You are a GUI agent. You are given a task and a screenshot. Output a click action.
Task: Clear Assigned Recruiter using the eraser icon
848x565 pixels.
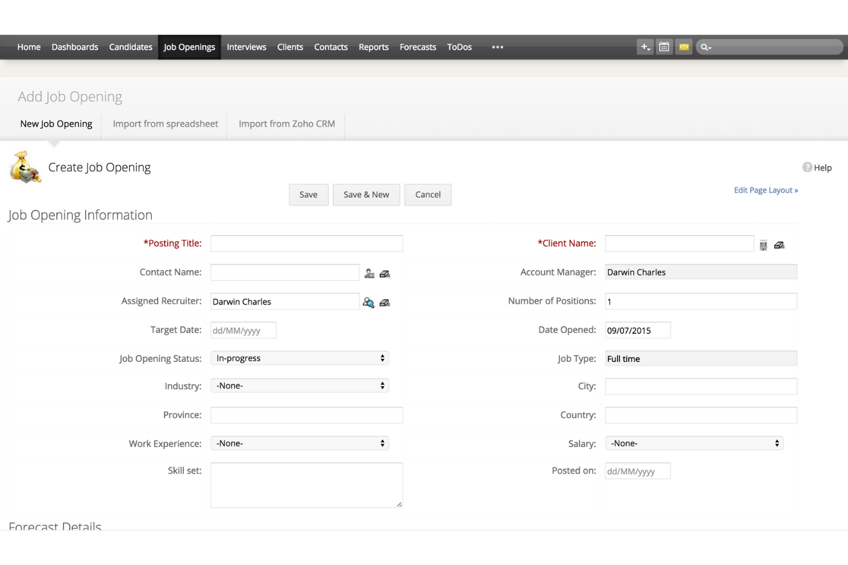point(384,302)
